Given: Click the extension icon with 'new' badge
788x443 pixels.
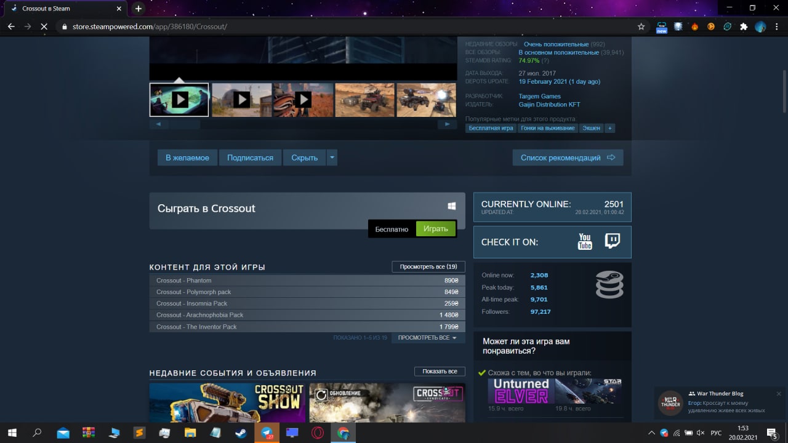Looking at the screenshot, I should point(662,27).
